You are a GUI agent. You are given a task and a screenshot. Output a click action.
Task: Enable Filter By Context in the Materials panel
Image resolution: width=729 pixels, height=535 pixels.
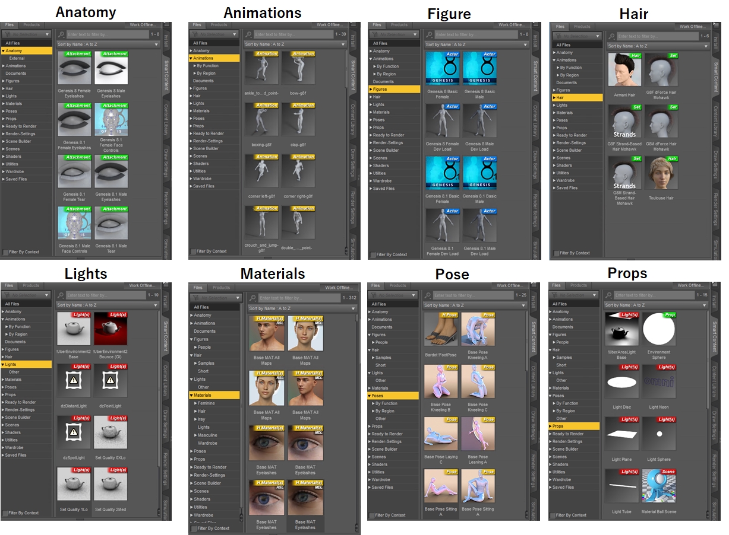coord(194,528)
